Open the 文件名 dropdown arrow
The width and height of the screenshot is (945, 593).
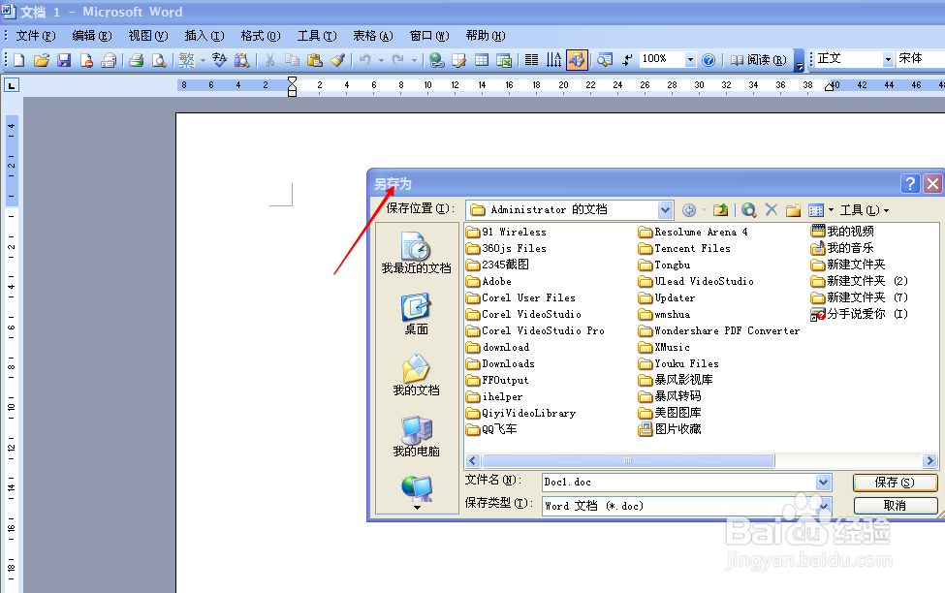pos(823,483)
